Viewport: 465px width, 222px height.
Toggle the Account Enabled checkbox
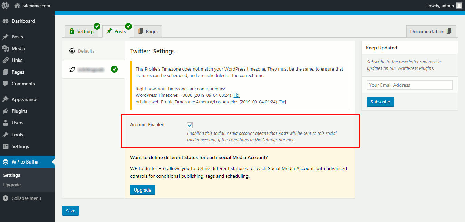pos(190,125)
